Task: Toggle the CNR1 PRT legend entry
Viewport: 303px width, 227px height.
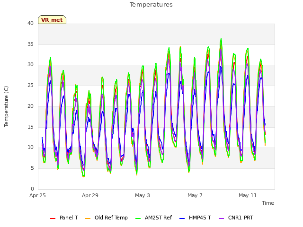Action: click(x=236, y=218)
